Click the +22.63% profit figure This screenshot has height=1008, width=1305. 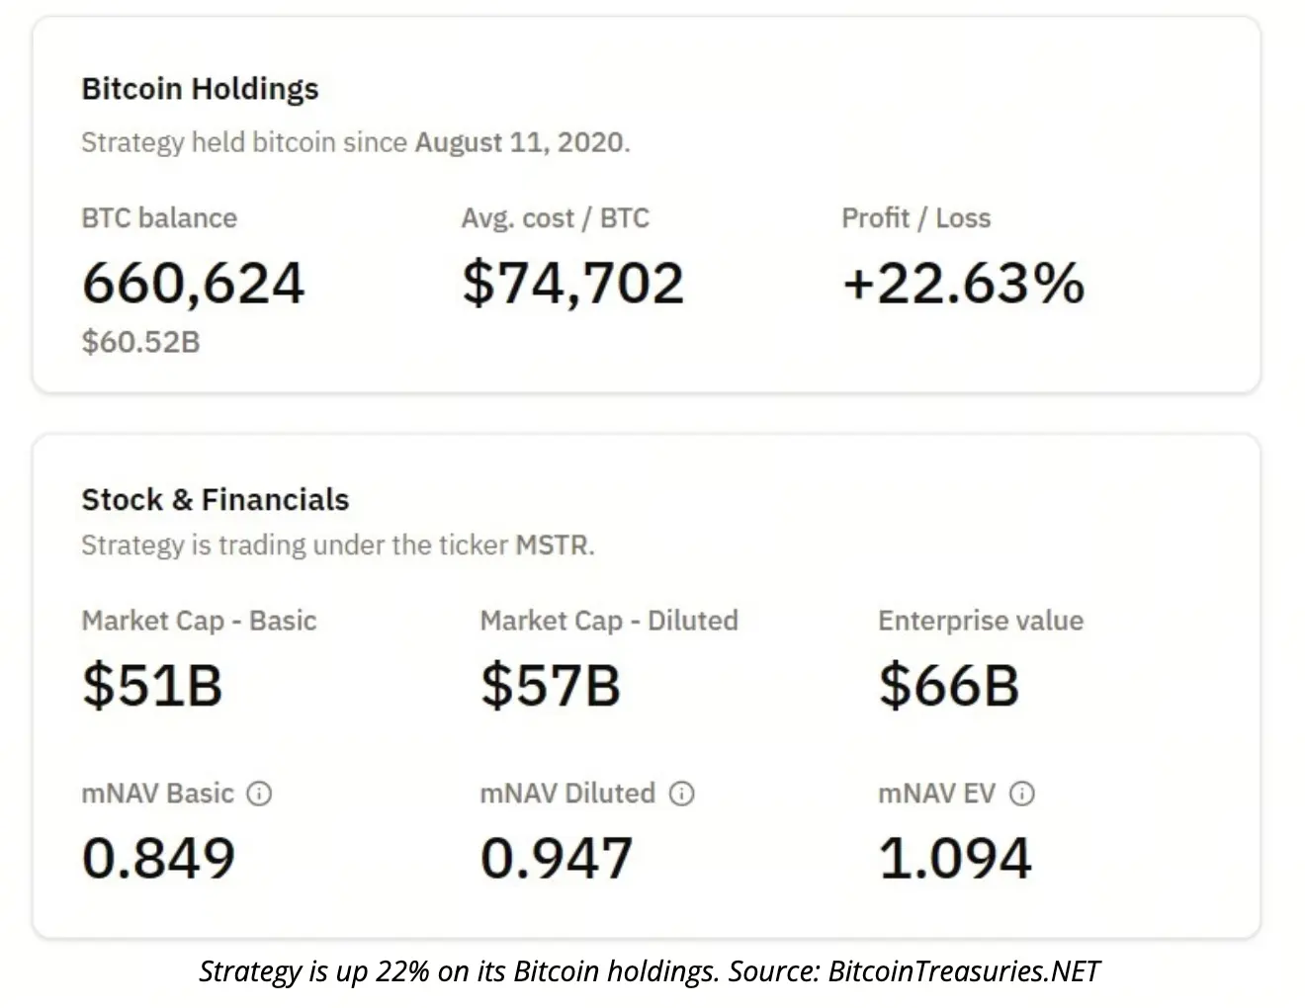[963, 283]
